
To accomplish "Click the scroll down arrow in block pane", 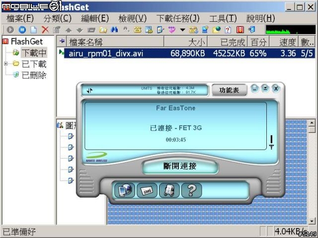I will coord(312,221).
